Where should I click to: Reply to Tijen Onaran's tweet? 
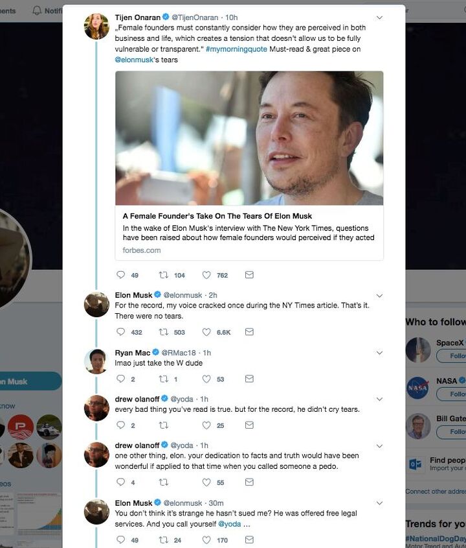click(x=120, y=275)
